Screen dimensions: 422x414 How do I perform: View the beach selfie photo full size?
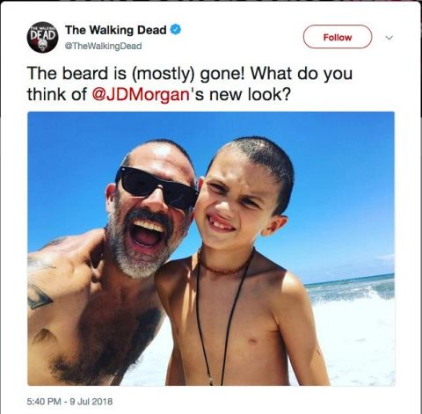(x=211, y=249)
